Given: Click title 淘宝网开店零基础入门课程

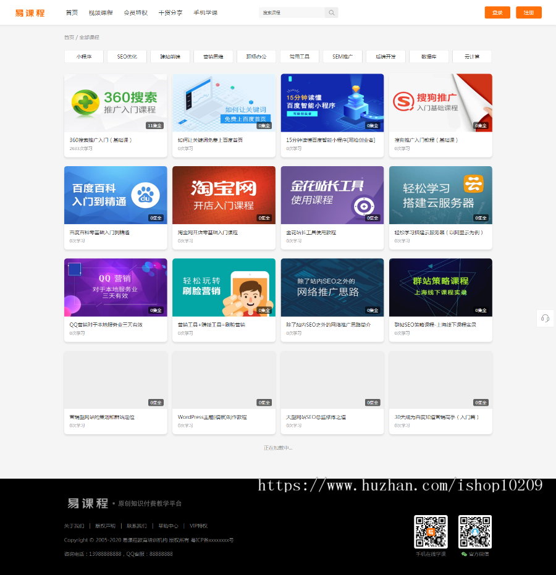Looking at the screenshot, I should point(208,232).
